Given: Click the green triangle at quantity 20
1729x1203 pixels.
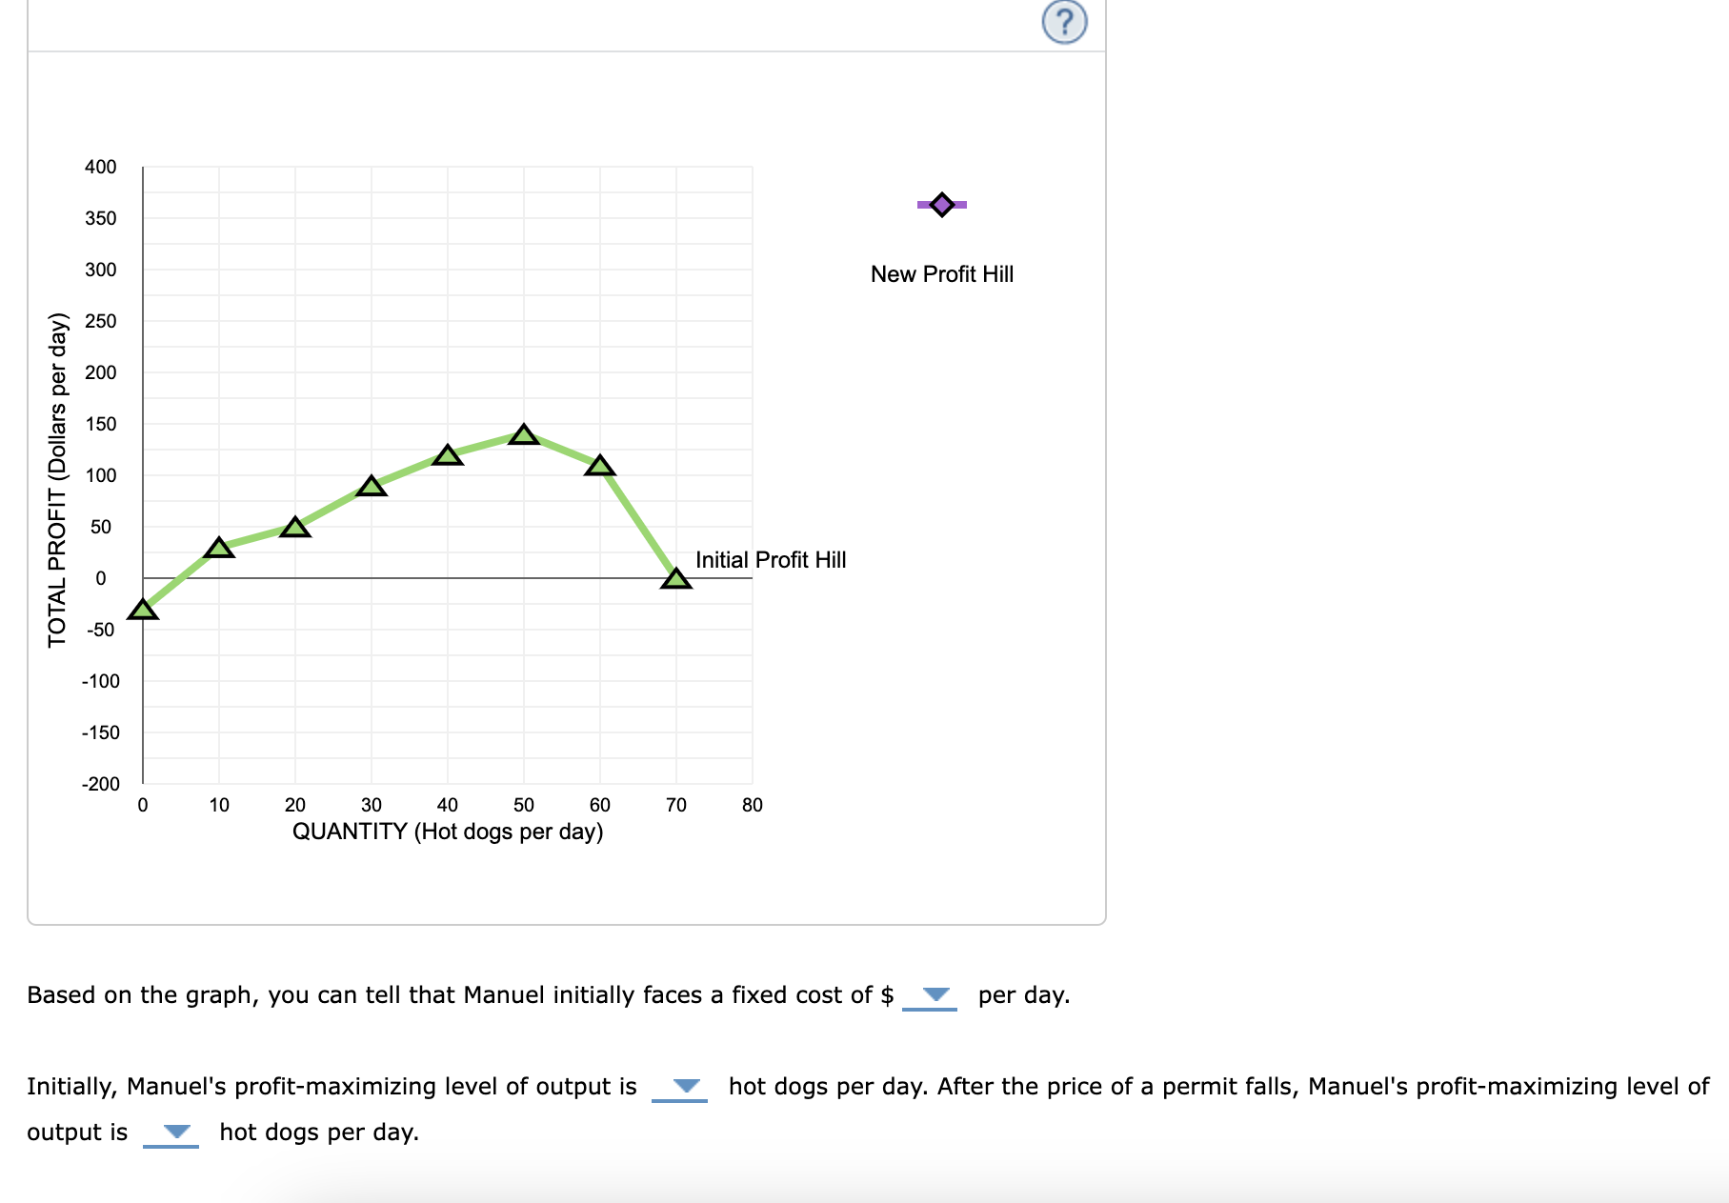Looking at the screenshot, I should pyautogui.click(x=295, y=528).
